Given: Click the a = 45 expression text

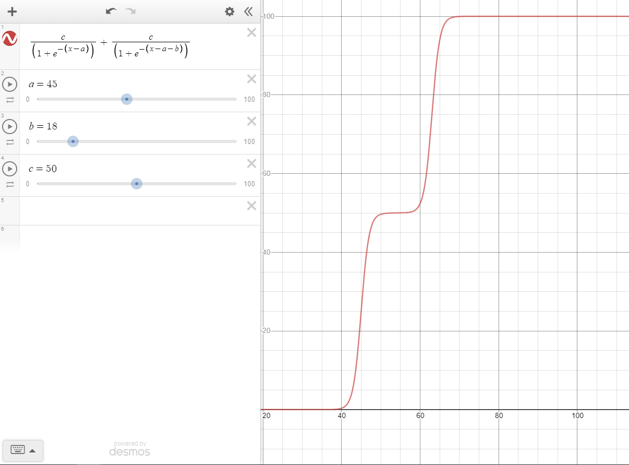Looking at the screenshot, I should pos(43,84).
